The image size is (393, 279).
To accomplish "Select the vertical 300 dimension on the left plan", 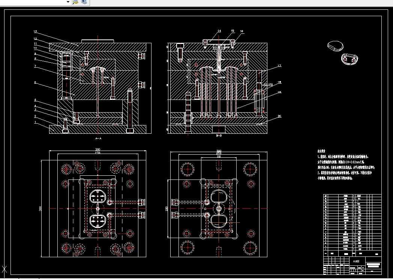I will [x=40, y=208].
